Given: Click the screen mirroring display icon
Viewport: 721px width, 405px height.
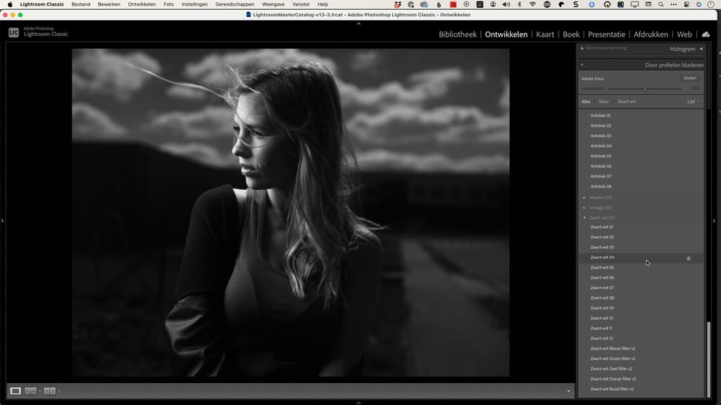Looking at the screenshot, I should [634, 4].
